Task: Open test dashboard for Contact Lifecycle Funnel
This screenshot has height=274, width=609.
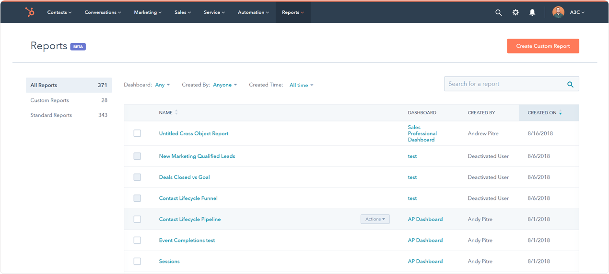Action: pyautogui.click(x=412, y=198)
